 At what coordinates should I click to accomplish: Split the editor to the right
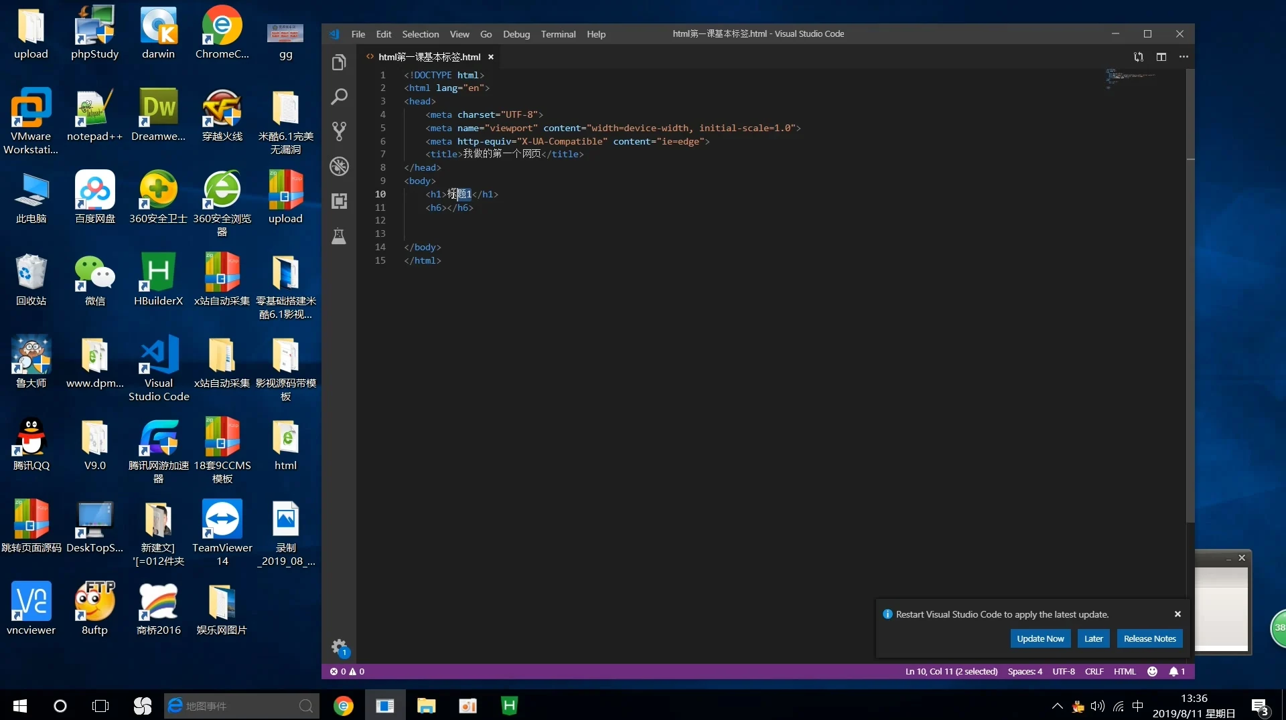coord(1161,57)
